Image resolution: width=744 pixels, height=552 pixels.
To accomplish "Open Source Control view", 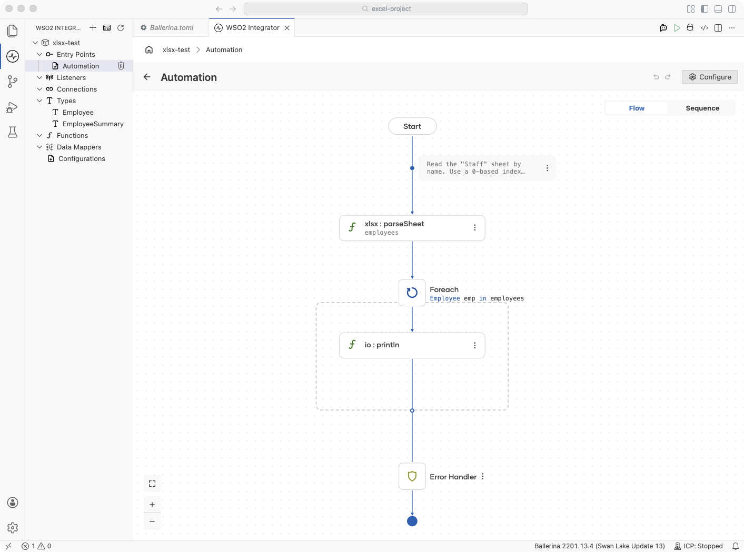I will [x=13, y=82].
